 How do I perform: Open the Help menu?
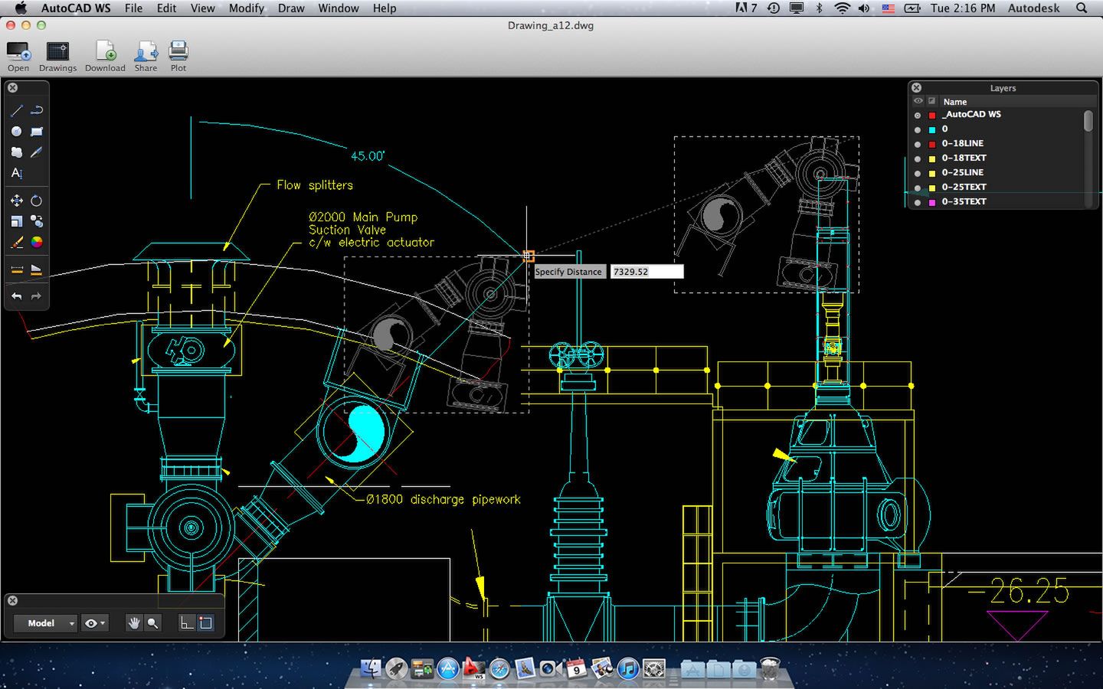coord(385,8)
